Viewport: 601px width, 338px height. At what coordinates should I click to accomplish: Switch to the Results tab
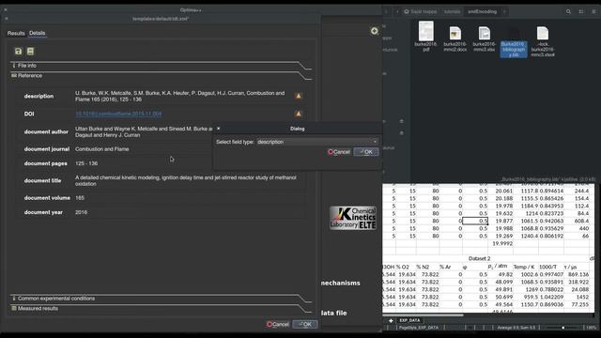tap(16, 34)
